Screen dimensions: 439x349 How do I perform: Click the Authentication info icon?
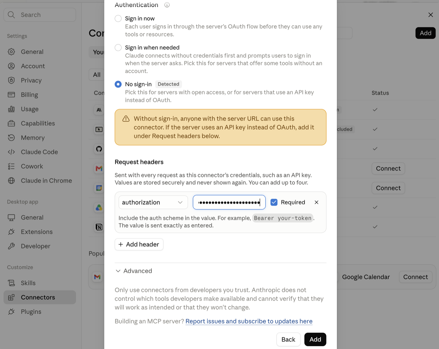(x=167, y=5)
